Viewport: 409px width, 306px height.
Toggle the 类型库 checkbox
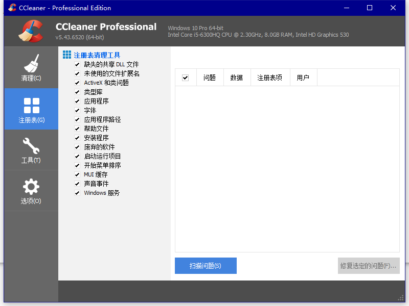tap(77, 92)
